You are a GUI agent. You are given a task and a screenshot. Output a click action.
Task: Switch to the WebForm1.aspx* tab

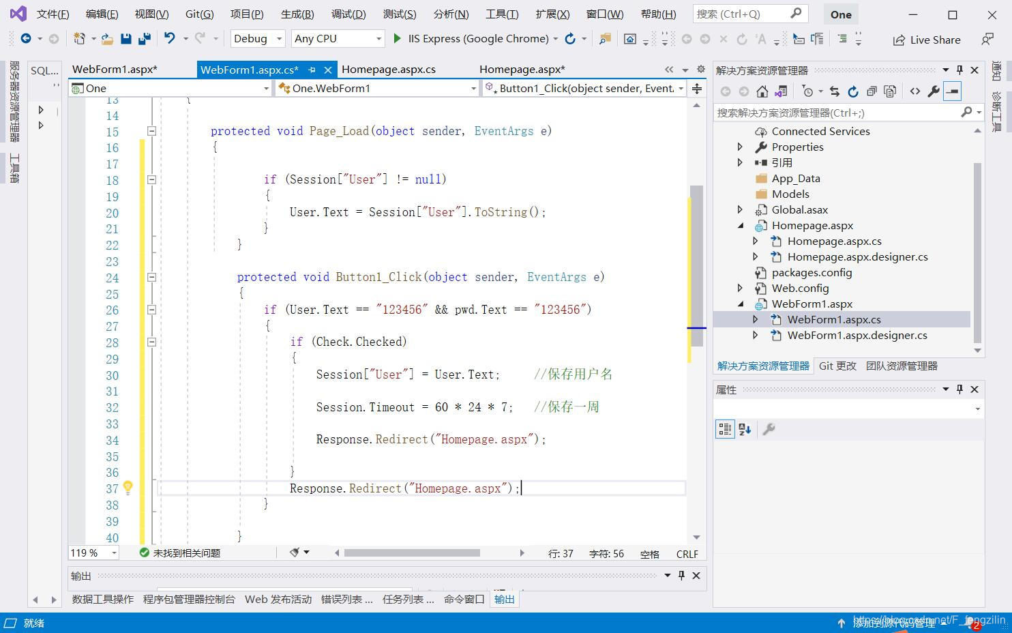pos(115,70)
